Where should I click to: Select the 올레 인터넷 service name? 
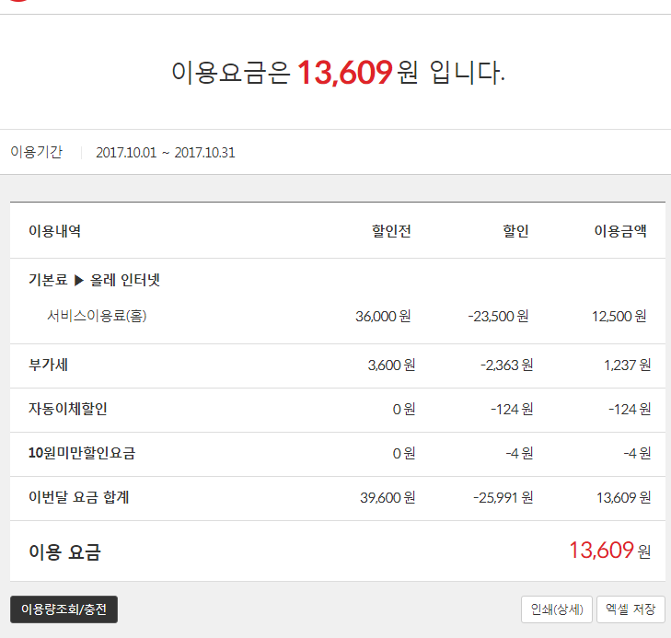[x=125, y=281]
